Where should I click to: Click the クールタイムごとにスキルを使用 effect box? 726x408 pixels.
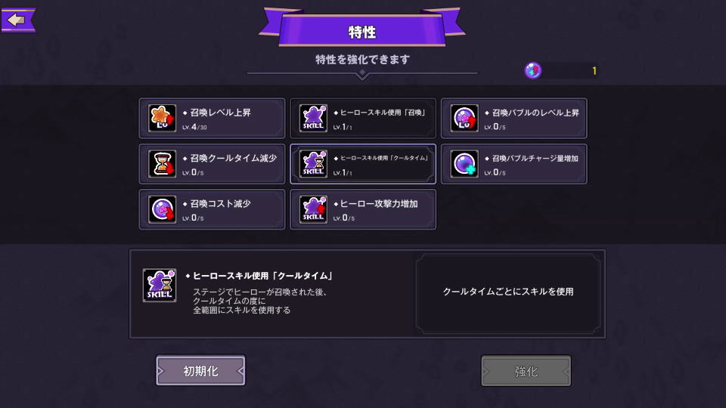[x=508, y=292]
